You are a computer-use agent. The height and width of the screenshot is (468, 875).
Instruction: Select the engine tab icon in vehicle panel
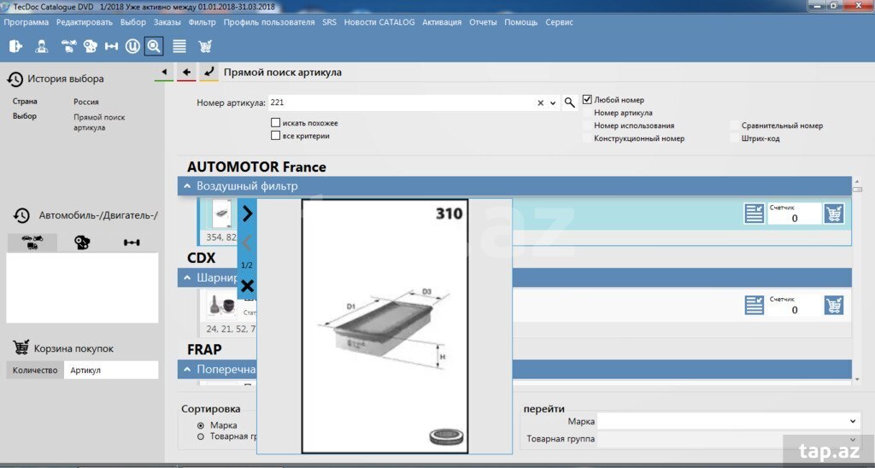(x=82, y=243)
